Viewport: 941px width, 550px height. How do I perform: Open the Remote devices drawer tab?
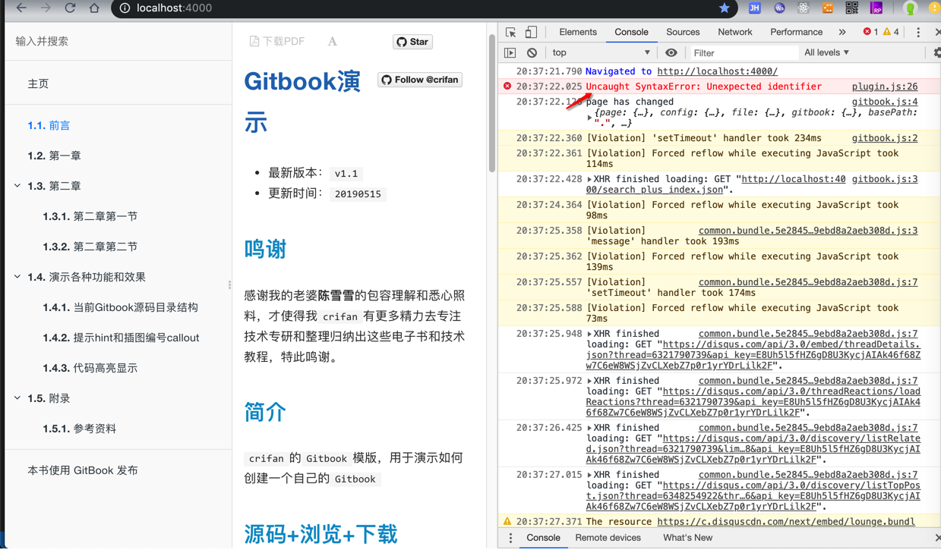click(608, 538)
